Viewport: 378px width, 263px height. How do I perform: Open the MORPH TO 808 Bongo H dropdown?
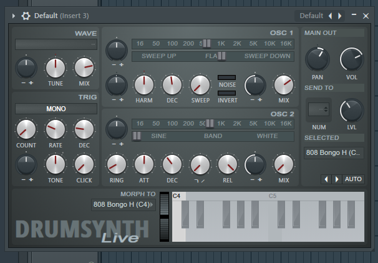click(x=124, y=205)
